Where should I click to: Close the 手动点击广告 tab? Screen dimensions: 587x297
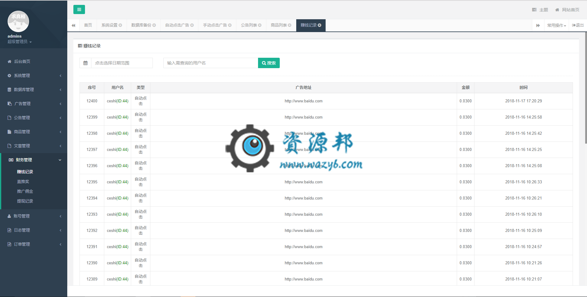pos(230,25)
